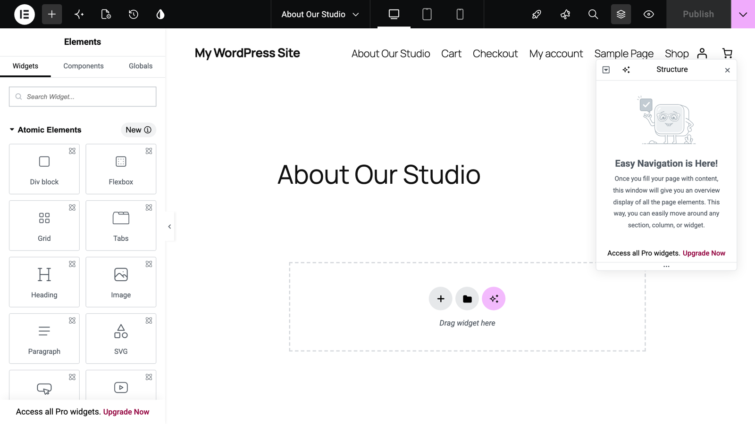Expand the publish options arrow
The image size is (755, 424).
click(x=743, y=14)
